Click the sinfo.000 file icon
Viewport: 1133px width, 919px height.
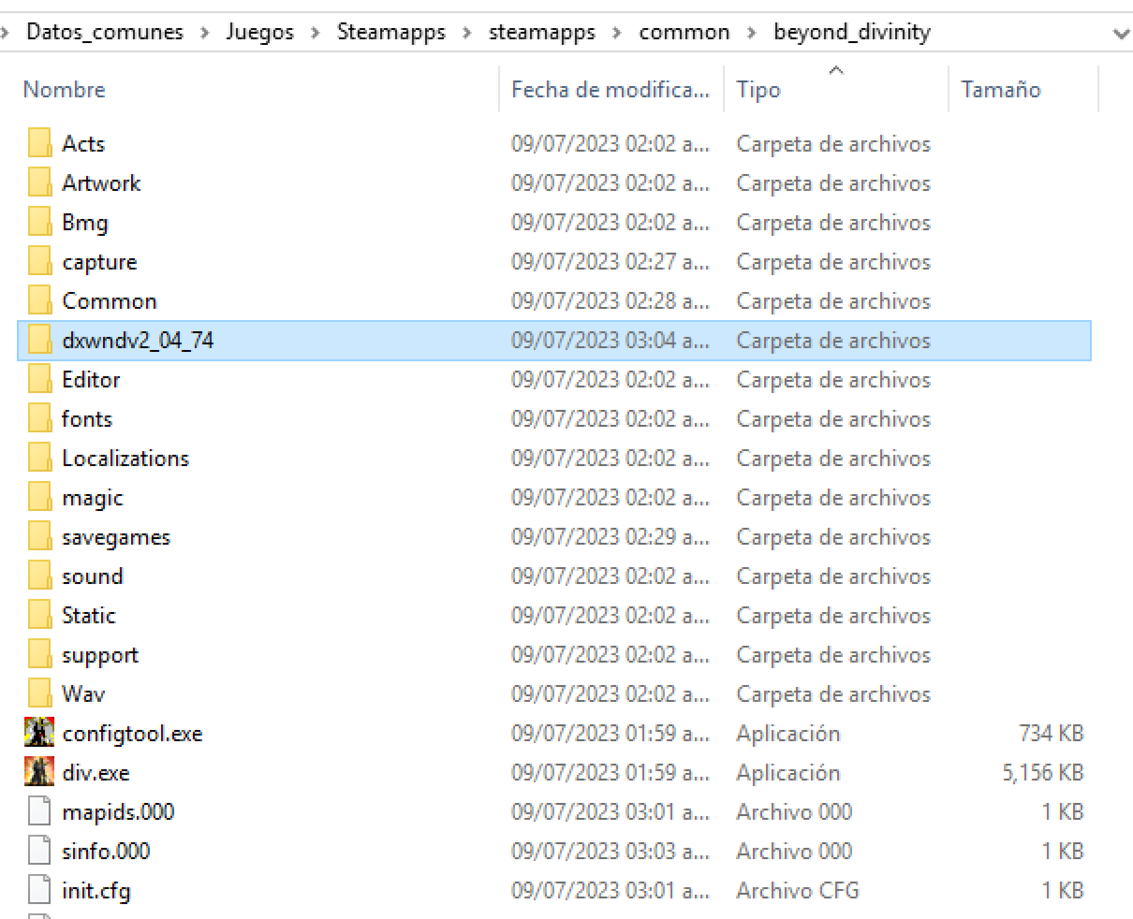tap(39, 850)
